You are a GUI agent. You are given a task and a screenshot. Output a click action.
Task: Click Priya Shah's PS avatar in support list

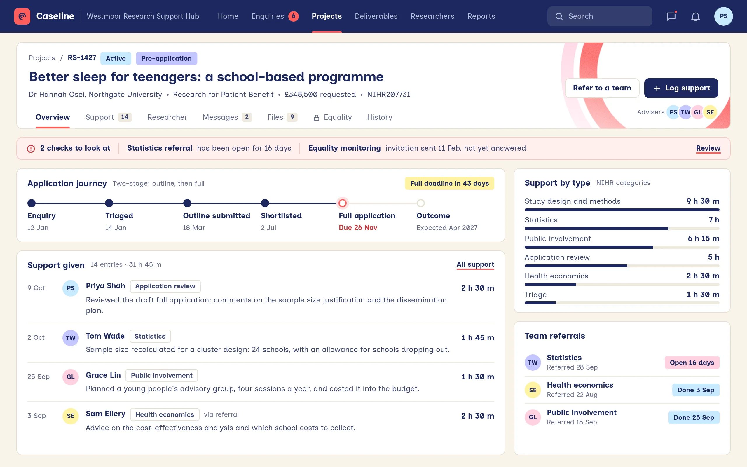[x=70, y=288]
